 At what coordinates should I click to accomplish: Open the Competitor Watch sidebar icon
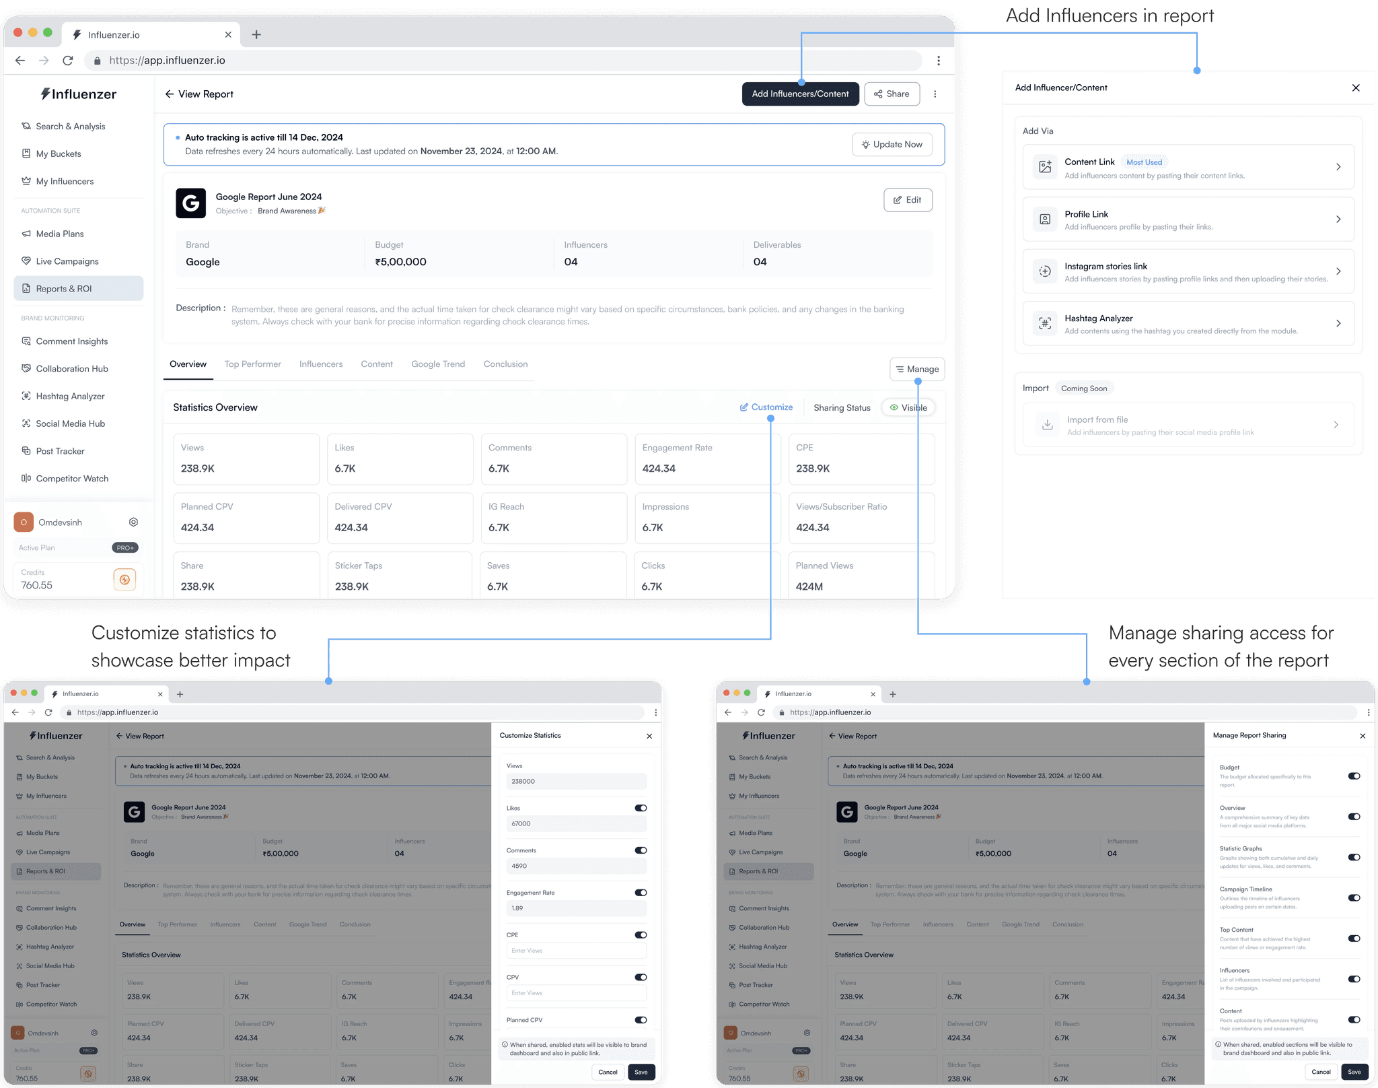coord(26,479)
